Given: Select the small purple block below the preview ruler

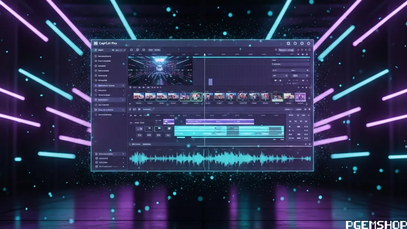Looking at the screenshot, I should click(210, 82).
